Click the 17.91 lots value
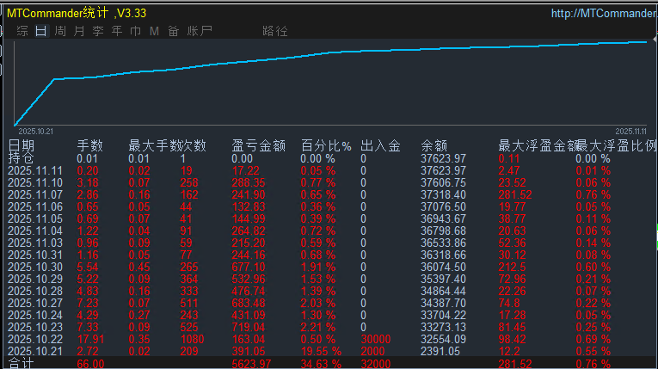 [90, 339]
